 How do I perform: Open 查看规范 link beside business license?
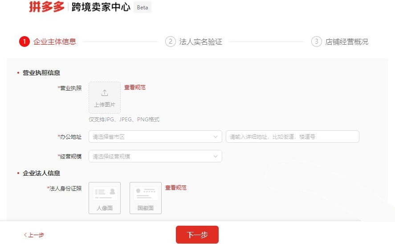[x=134, y=87]
